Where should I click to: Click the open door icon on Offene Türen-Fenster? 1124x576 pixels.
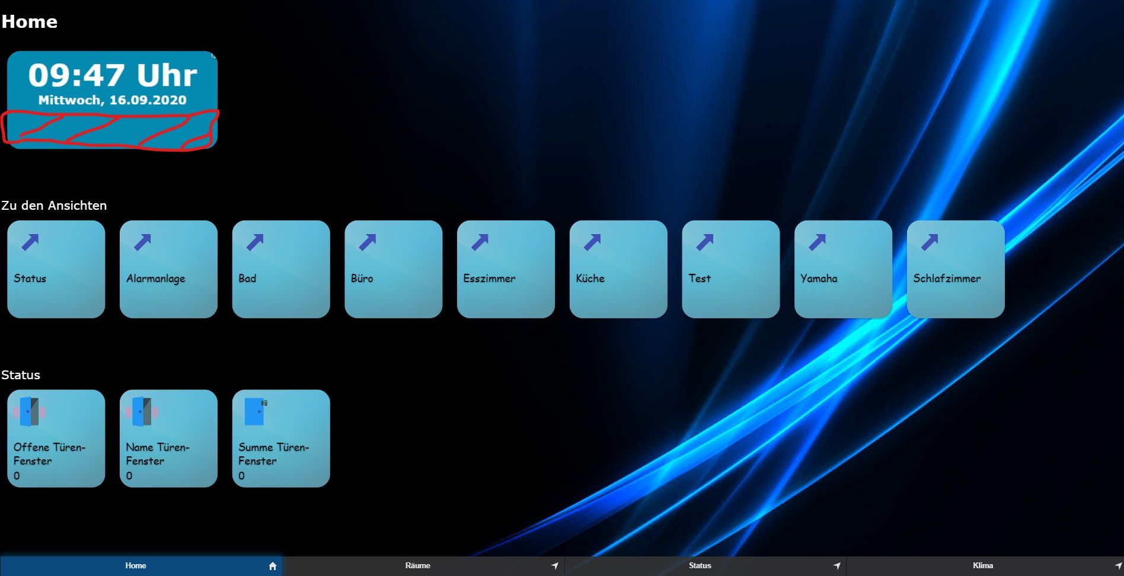coord(30,412)
